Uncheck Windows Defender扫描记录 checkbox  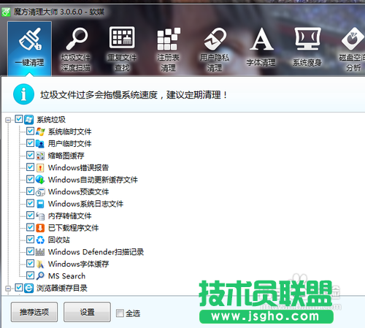(30, 251)
